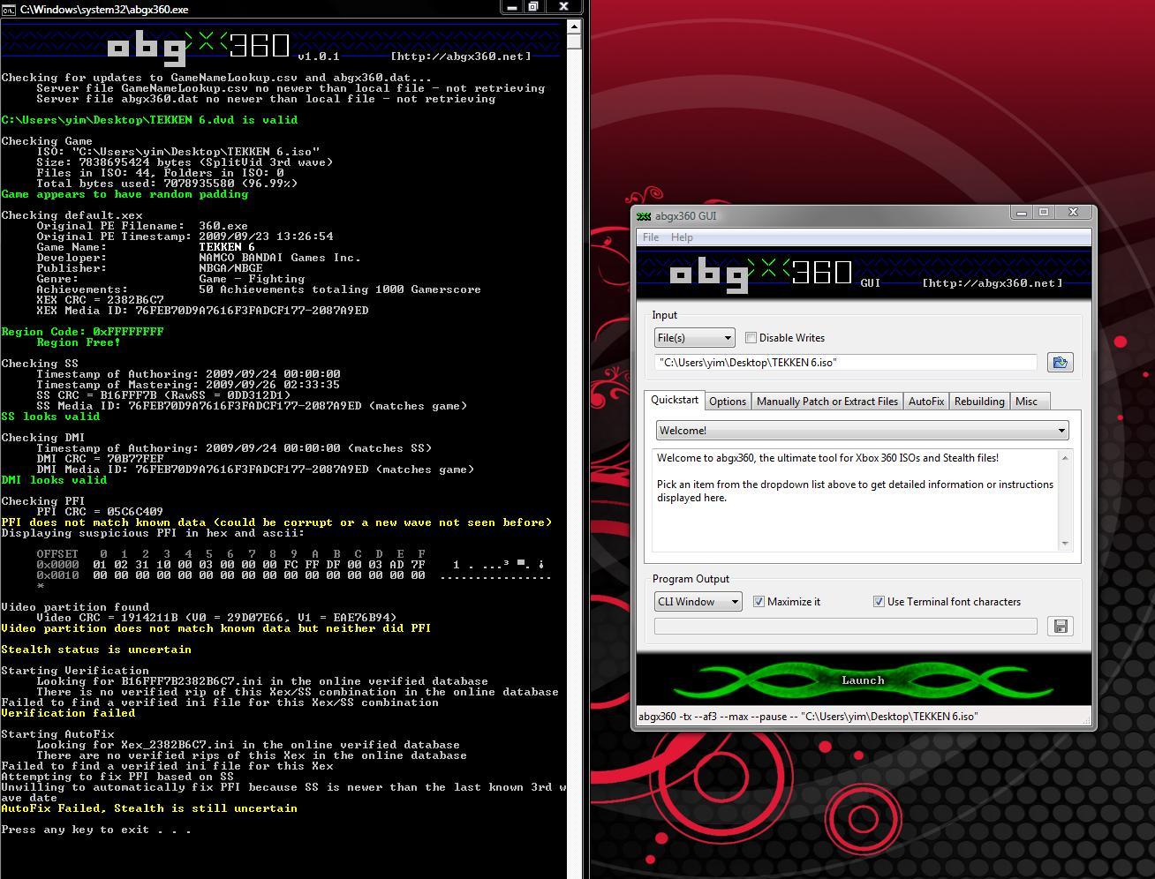Viewport: 1155px width, 879px height.
Task: Uncheck the Maximize it option
Action: pyautogui.click(x=759, y=602)
